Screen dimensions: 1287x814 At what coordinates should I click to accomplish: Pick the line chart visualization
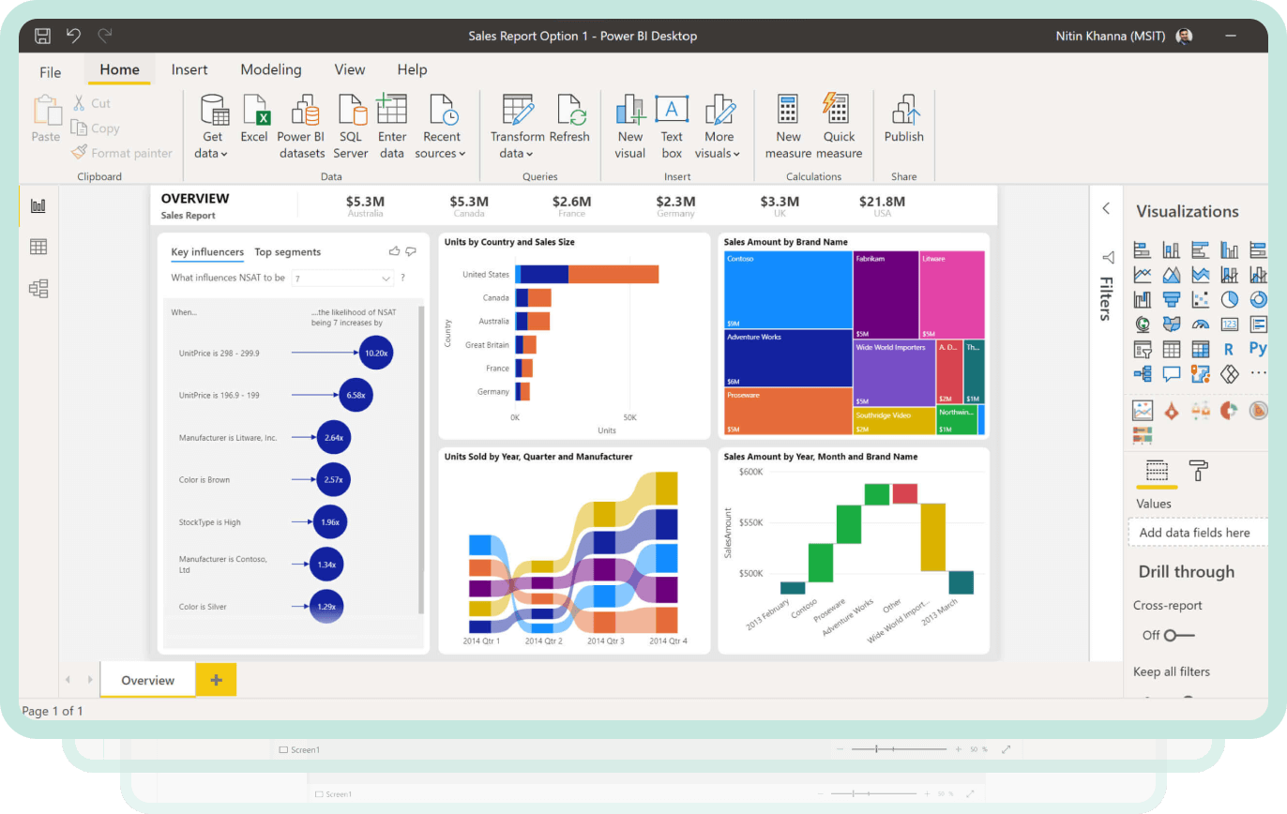pos(1143,275)
